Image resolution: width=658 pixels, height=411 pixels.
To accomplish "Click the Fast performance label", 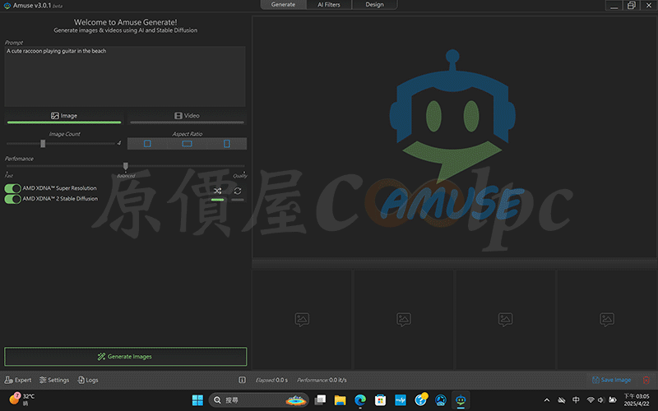I will 9,176.
